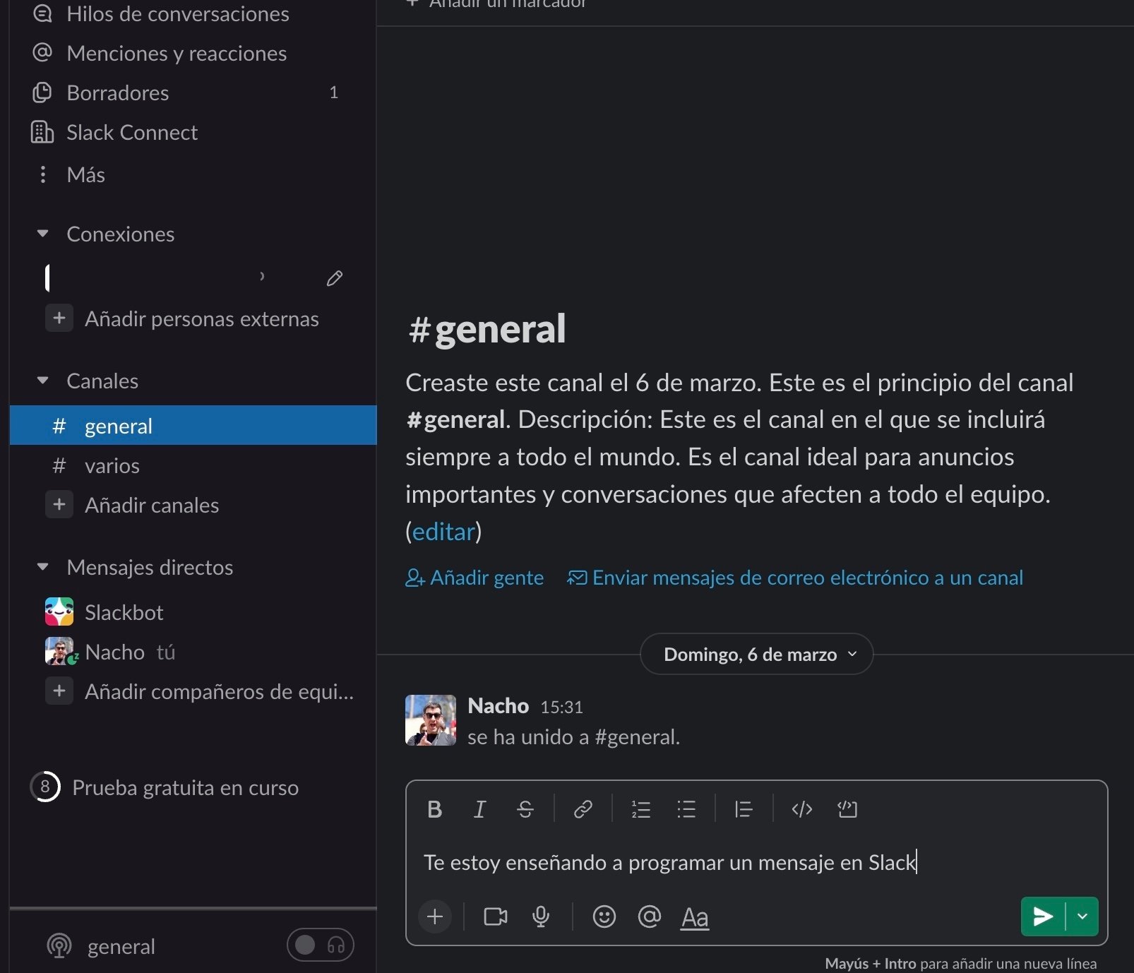Hide formatting with the Aa button

click(695, 917)
